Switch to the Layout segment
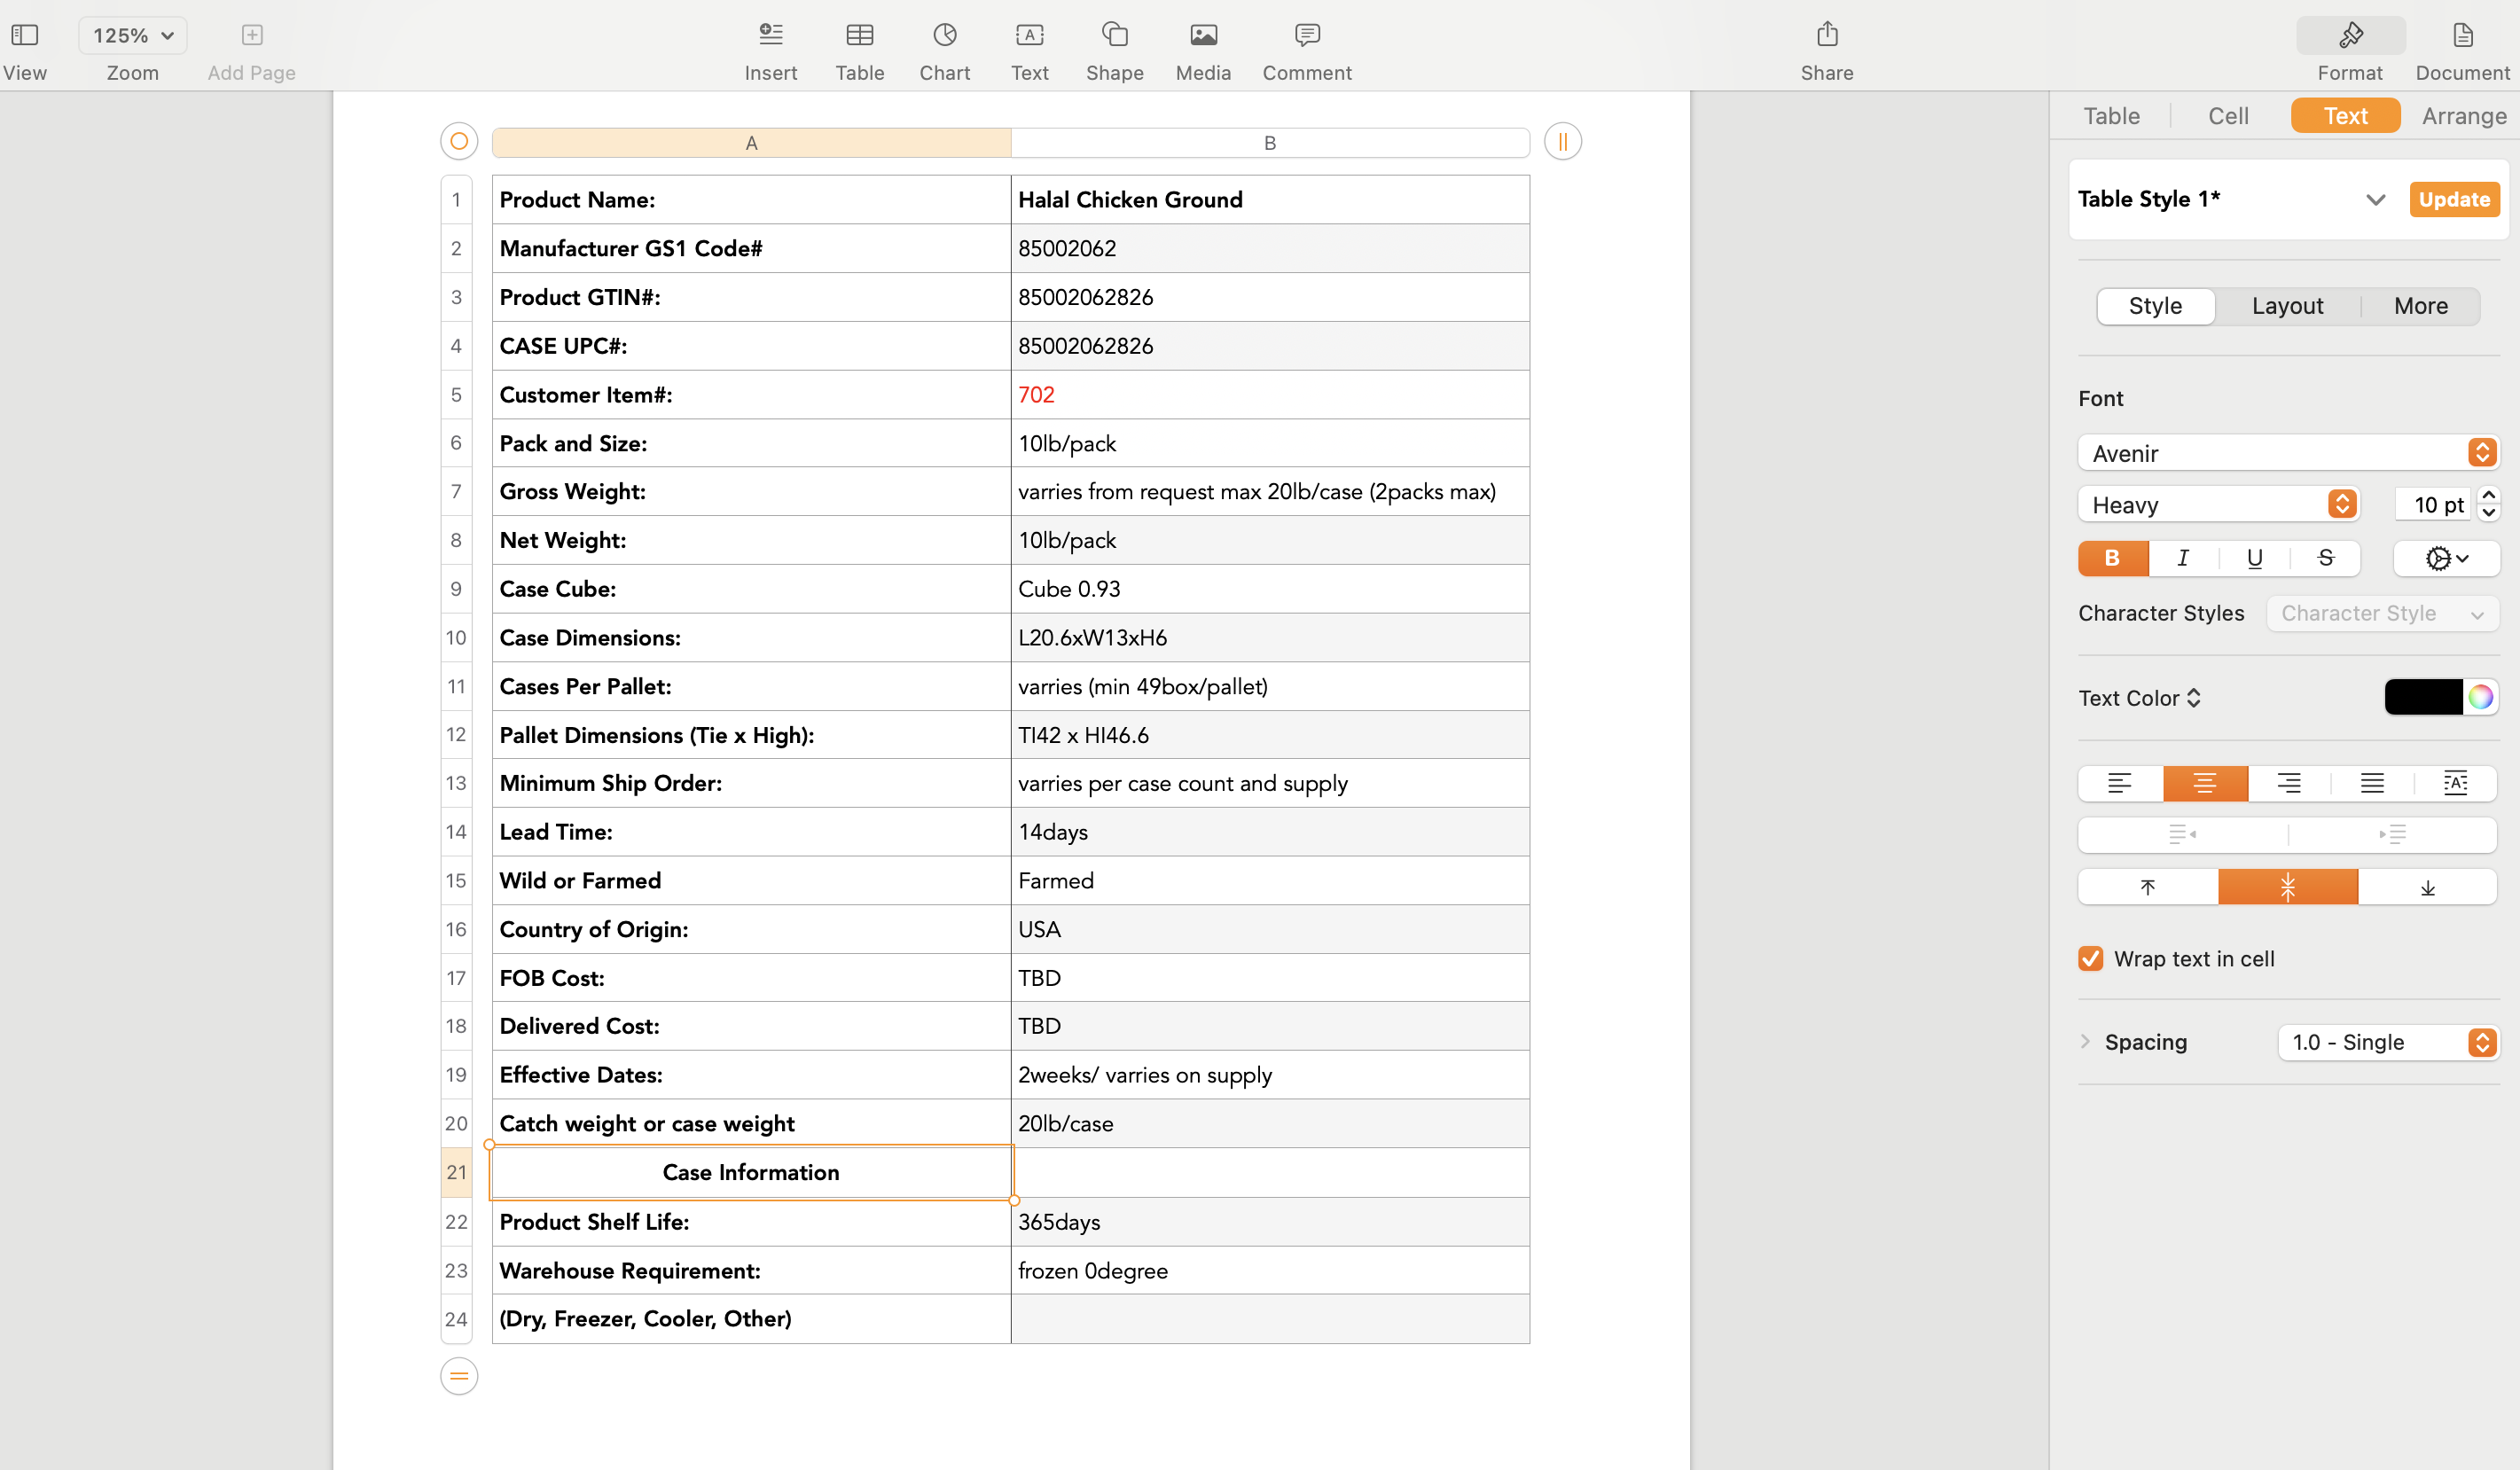The width and height of the screenshot is (2520, 1470). click(x=2287, y=306)
